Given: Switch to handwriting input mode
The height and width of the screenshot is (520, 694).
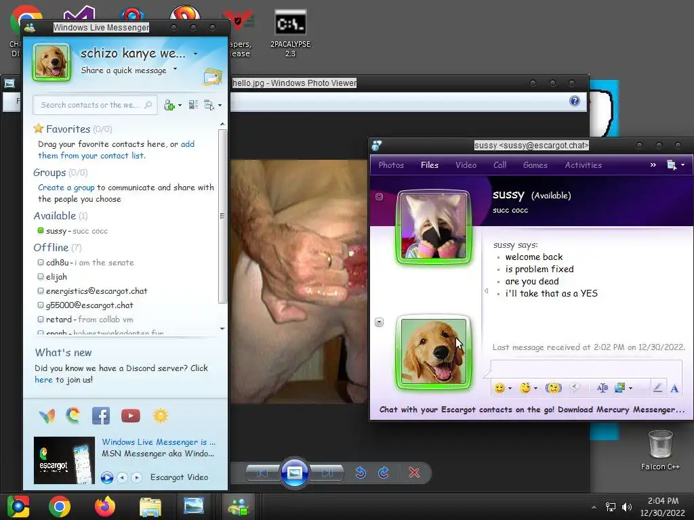Looking at the screenshot, I should point(657,388).
